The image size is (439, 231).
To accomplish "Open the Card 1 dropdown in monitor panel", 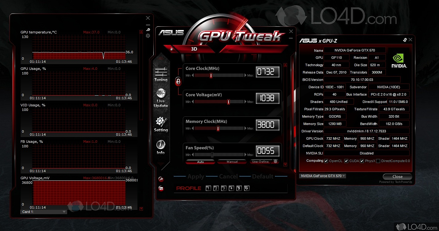I will coord(44,212).
